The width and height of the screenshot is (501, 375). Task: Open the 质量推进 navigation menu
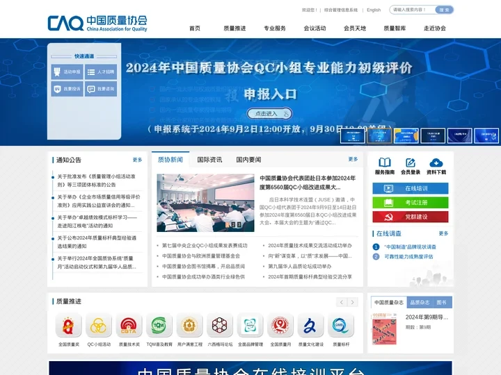click(x=234, y=28)
